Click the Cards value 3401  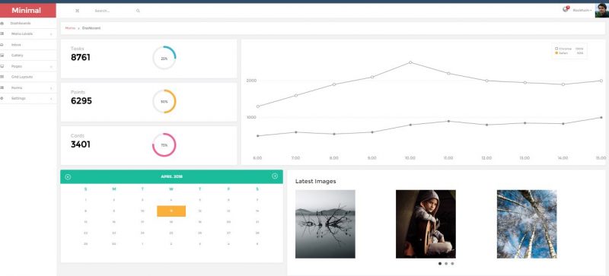pyautogui.click(x=81, y=144)
